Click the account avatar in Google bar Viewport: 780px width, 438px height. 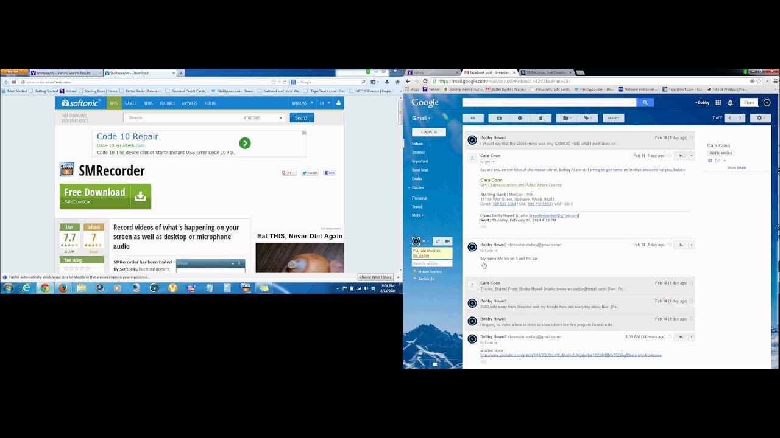(767, 103)
